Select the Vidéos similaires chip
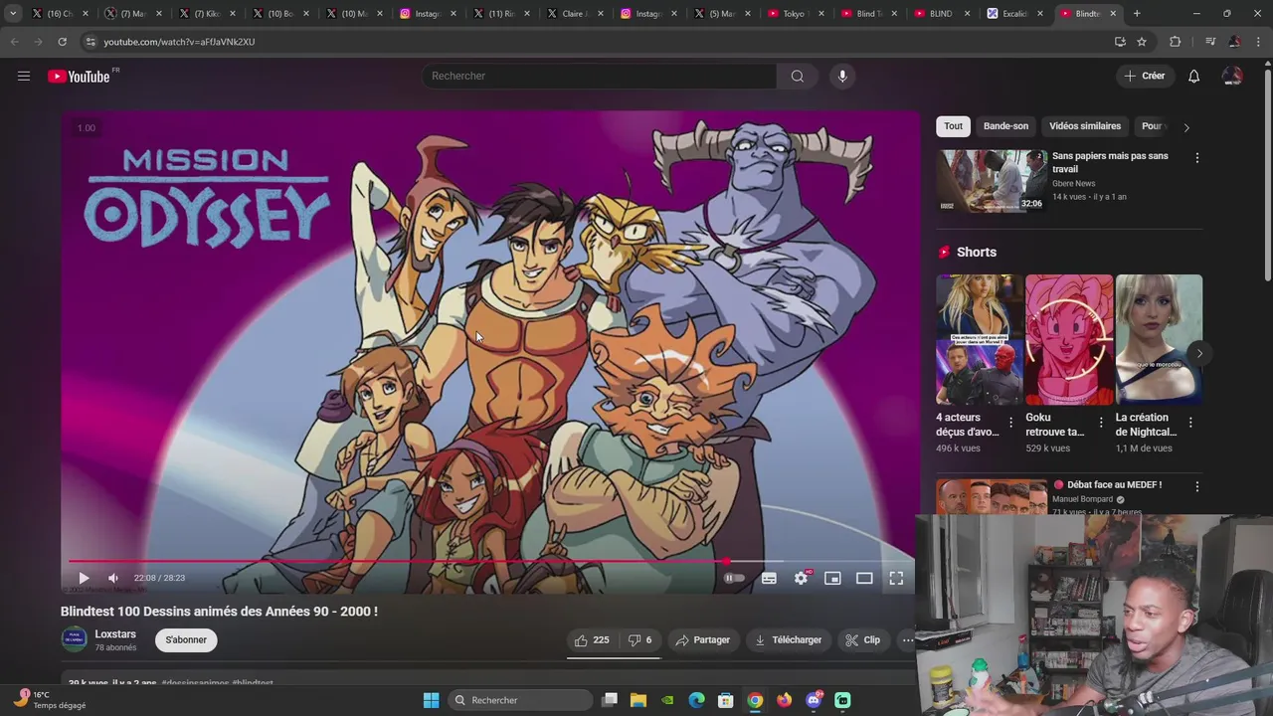This screenshot has width=1273, height=716. pos(1084,126)
